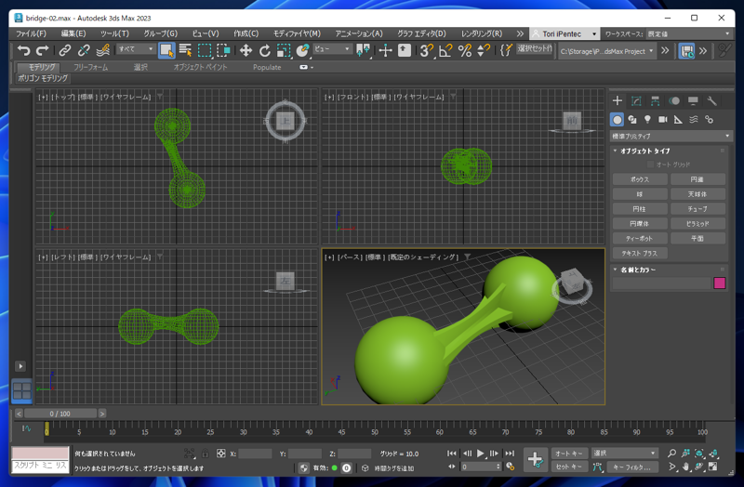Screen dimensions: 744x487
Task: Toggle the Spinner Snap icon
Action: 483,50
